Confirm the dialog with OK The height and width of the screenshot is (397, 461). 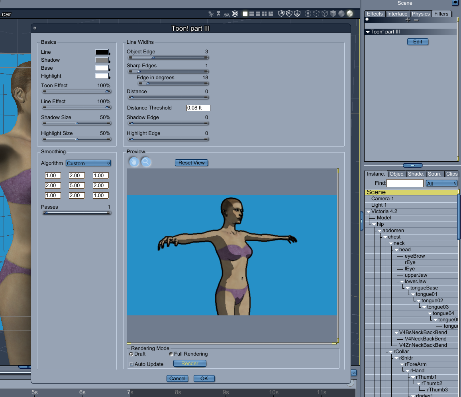pyautogui.click(x=204, y=379)
